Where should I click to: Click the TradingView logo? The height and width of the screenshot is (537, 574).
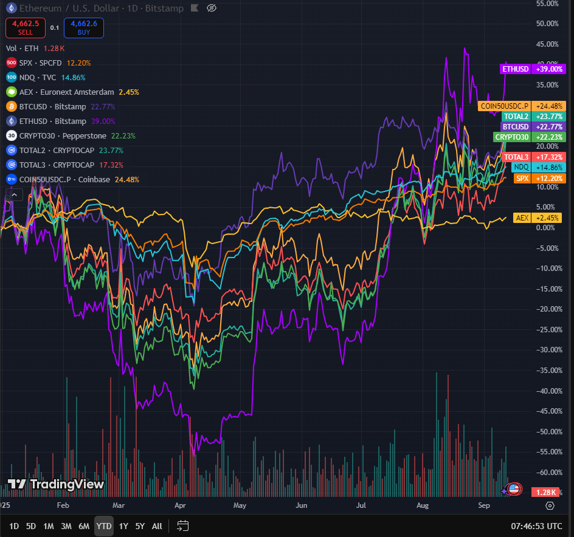click(x=56, y=484)
